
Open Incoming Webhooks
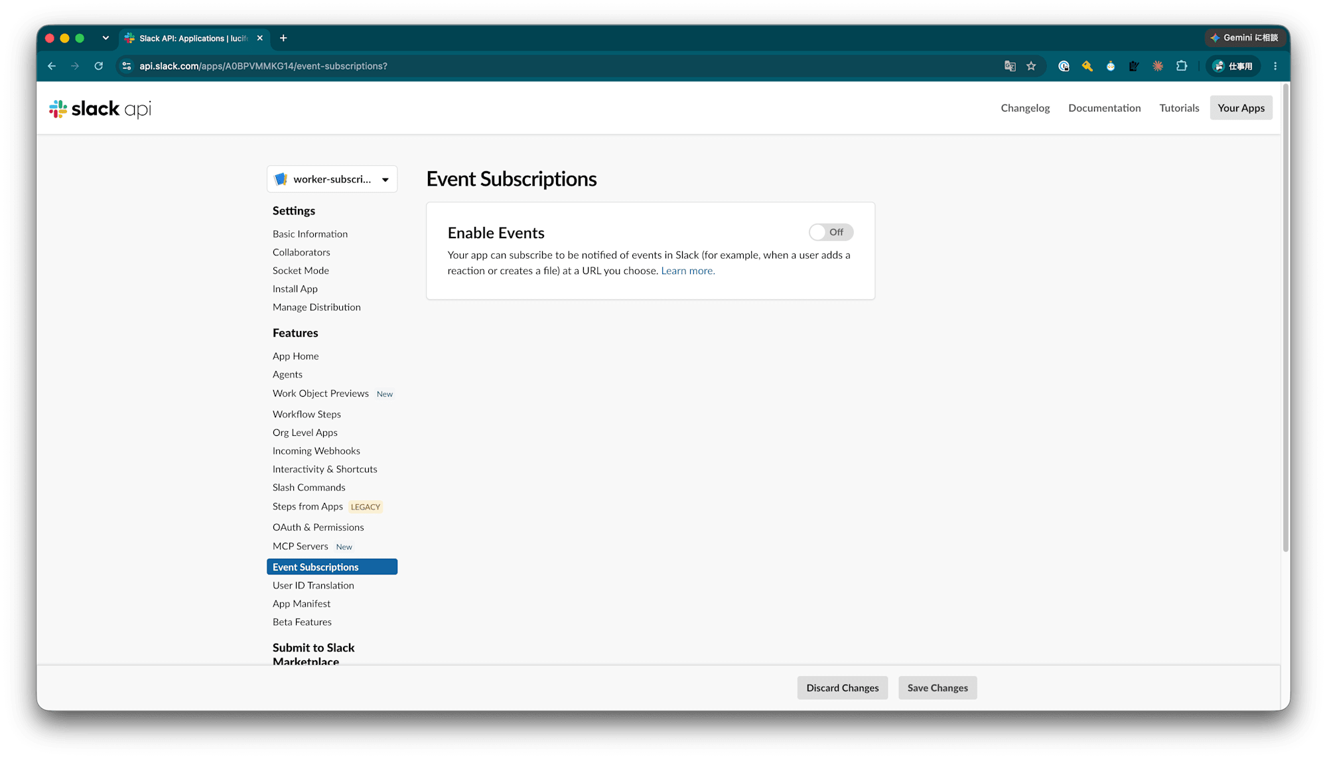(316, 451)
